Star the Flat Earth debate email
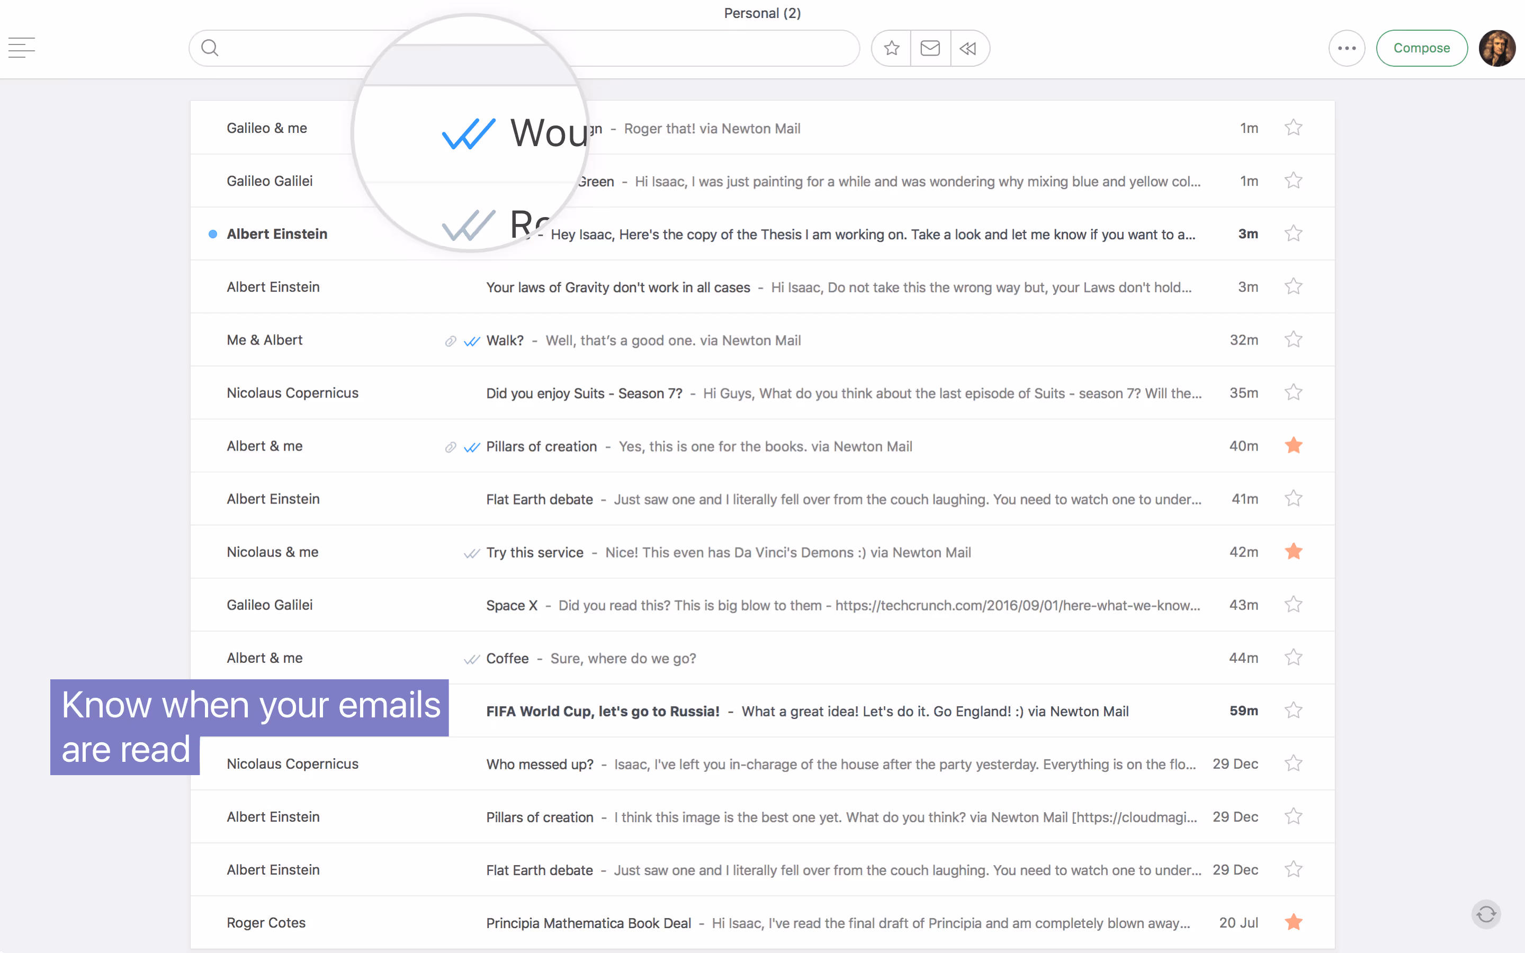Image resolution: width=1525 pixels, height=953 pixels. [1293, 498]
